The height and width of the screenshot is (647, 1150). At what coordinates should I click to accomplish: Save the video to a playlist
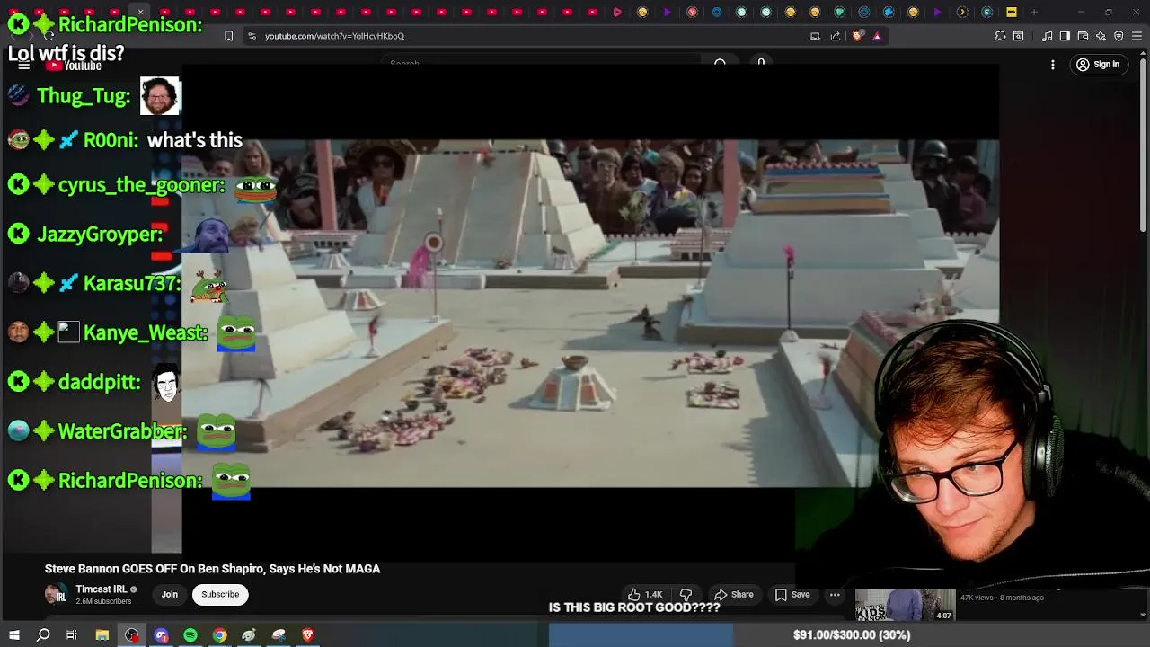click(792, 594)
